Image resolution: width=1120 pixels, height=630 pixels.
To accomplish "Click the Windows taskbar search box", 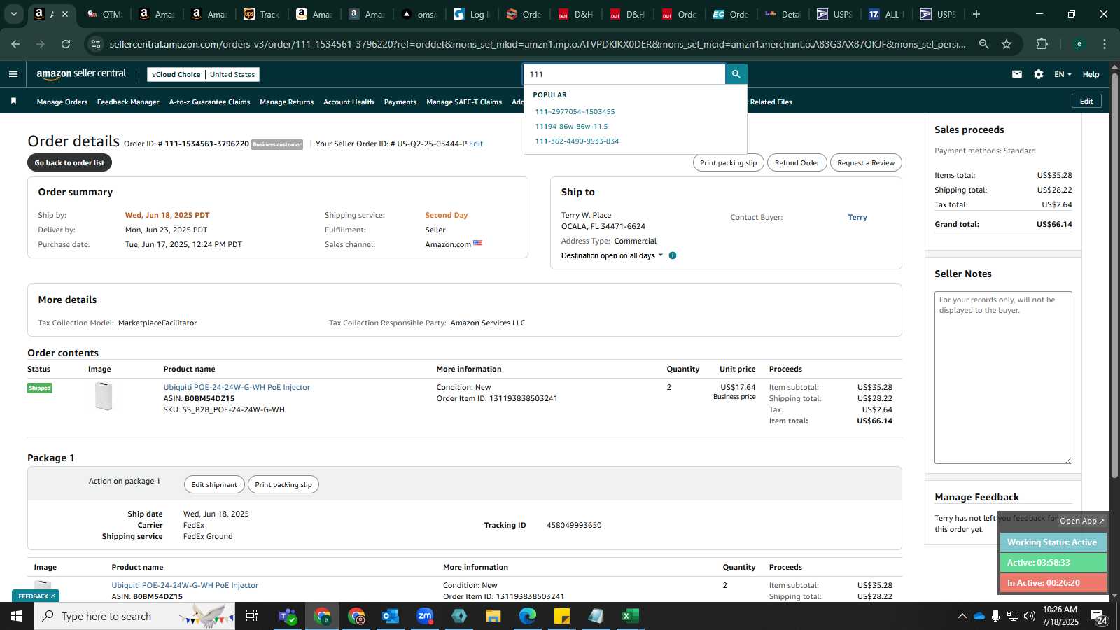I will [134, 616].
